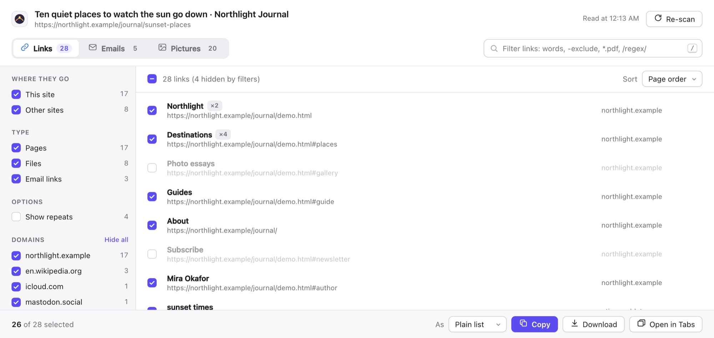Copy the selected links

534,324
